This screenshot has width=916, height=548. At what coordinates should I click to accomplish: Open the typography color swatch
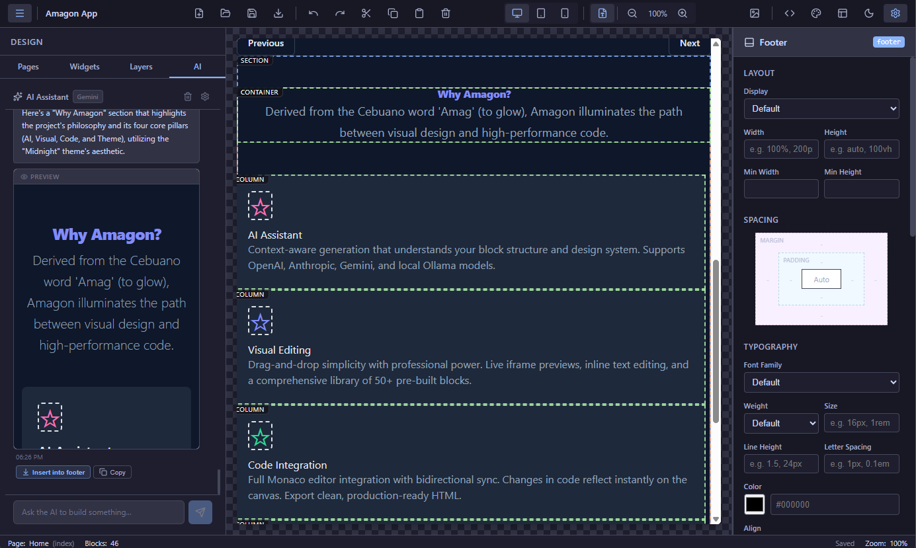coord(755,504)
